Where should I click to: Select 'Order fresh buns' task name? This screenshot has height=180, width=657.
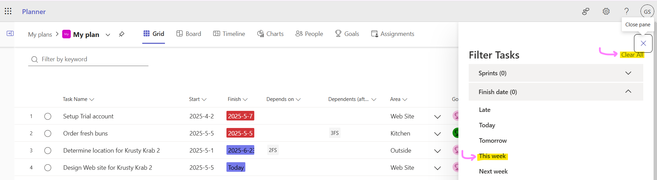tap(86, 133)
